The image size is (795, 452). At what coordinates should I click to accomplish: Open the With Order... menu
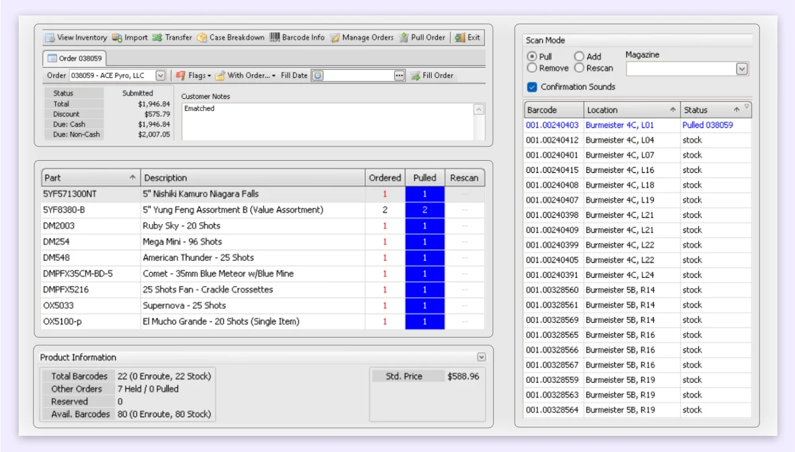[245, 75]
